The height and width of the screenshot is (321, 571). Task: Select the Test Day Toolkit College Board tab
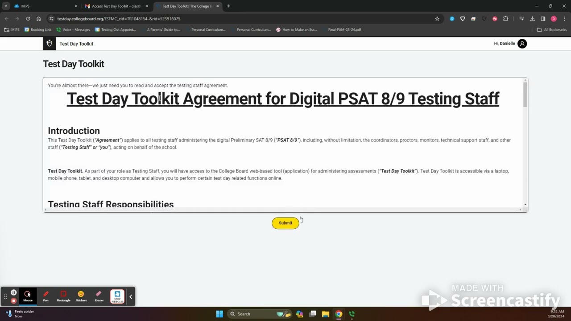point(187,6)
